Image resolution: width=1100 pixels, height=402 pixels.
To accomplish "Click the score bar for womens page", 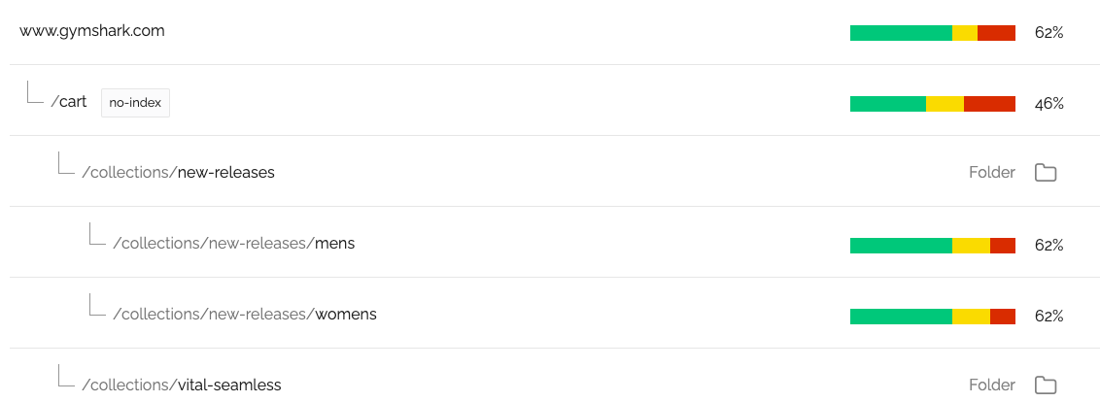I will click(x=933, y=317).
